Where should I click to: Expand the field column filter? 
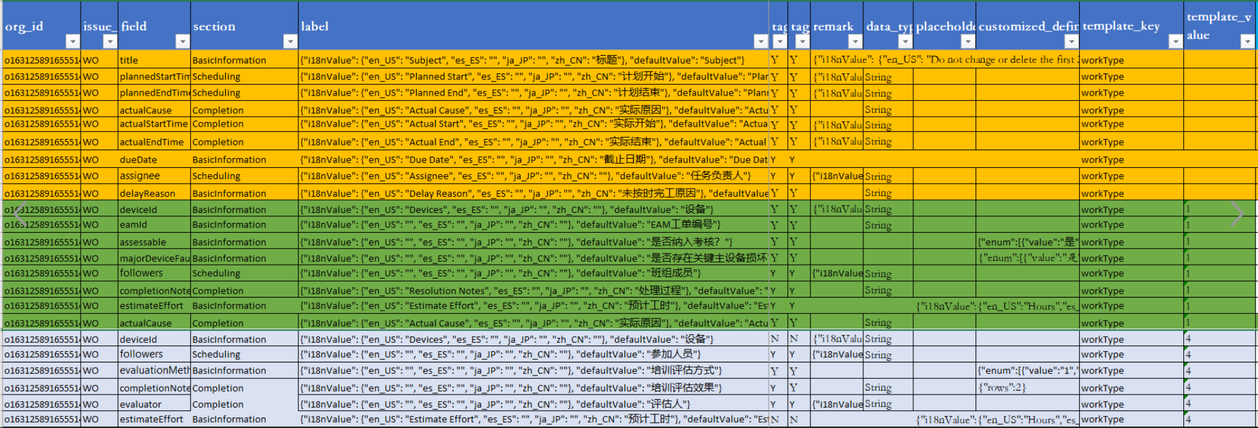(182, 42)
